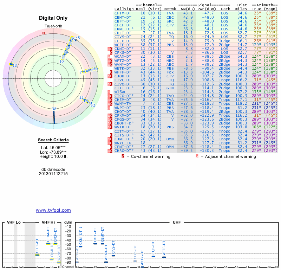
Task: Click the NM(dB) column header
Action: pos(188,9)
